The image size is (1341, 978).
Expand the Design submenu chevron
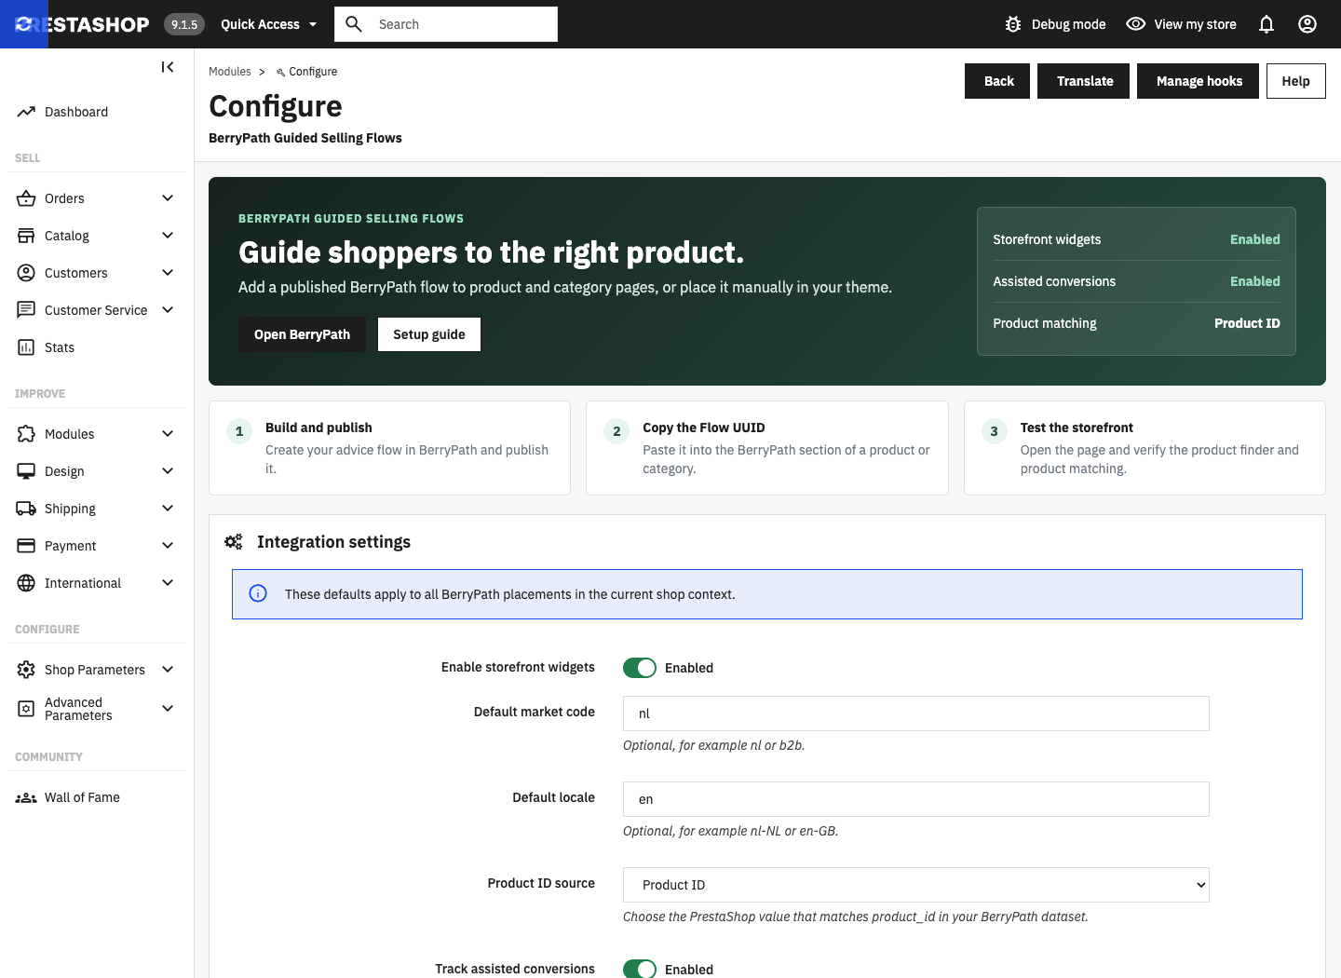168,471
